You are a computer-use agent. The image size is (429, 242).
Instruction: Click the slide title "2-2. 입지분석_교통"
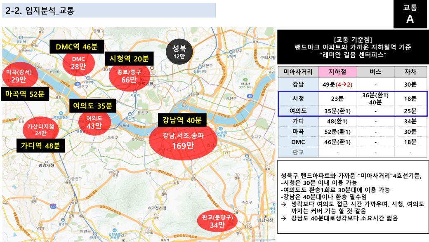[x=40, y=11]
